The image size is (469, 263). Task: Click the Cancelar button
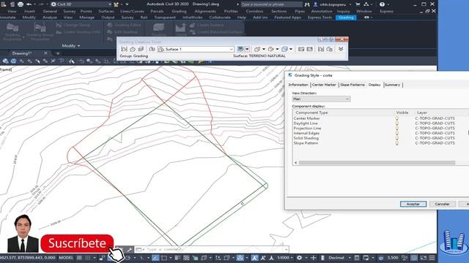click(442, 204)
